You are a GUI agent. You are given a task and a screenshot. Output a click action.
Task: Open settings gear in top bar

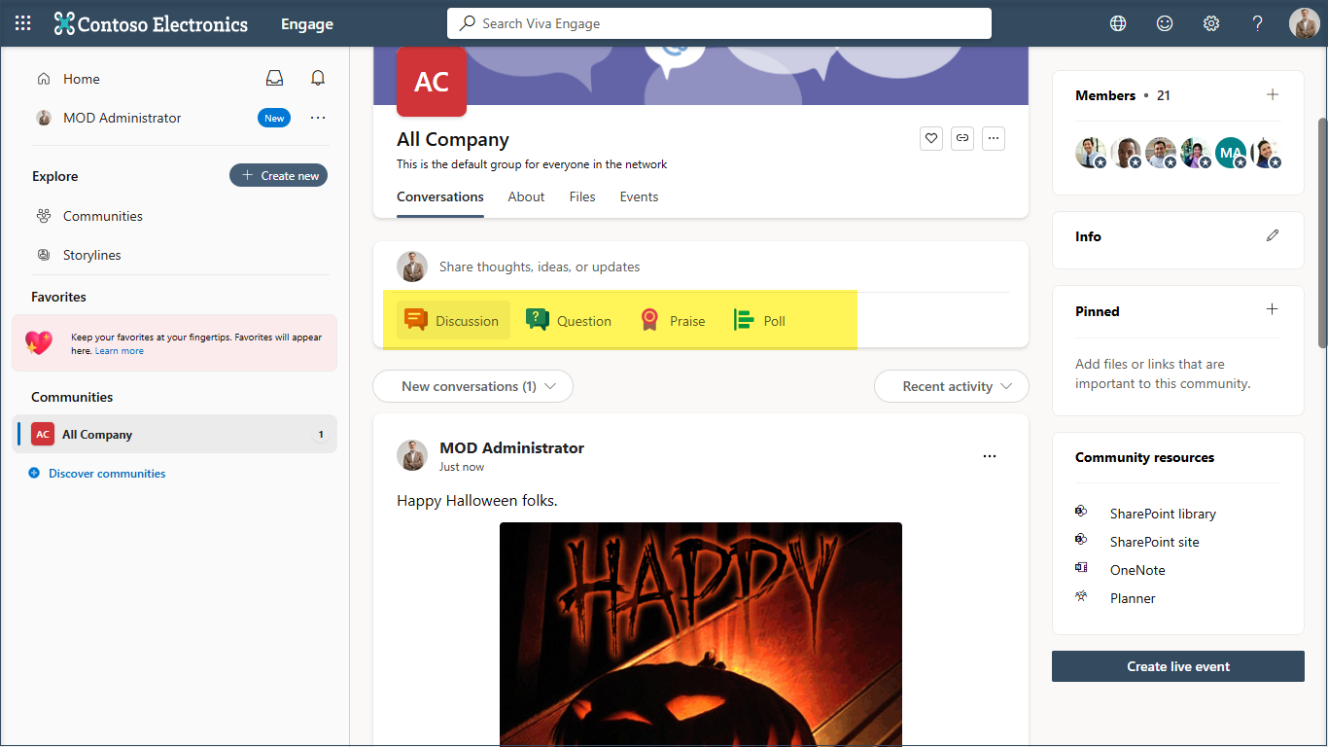pyautogui.click(x=1211, y=23)
